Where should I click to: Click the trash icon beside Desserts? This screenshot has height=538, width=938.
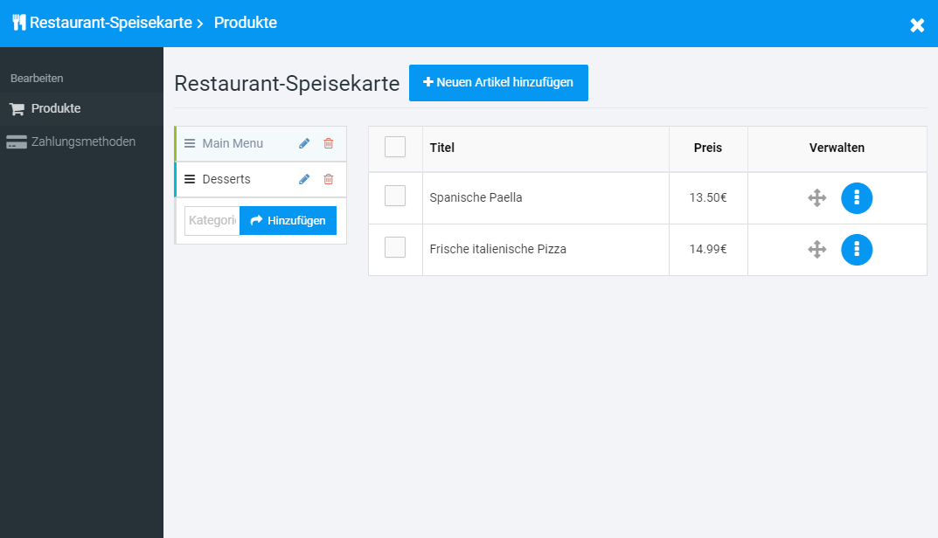pos(329,179)
